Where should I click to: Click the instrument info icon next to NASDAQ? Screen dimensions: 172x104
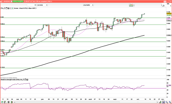[11, 2]
